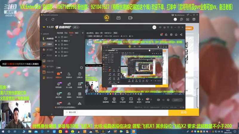Click the 连接中 stream button

click(177, 100)
